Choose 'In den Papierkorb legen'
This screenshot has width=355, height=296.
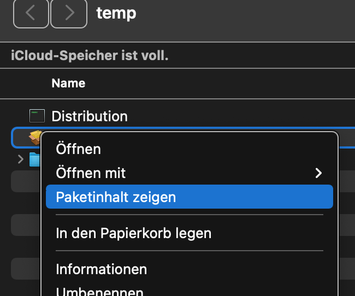133,233
